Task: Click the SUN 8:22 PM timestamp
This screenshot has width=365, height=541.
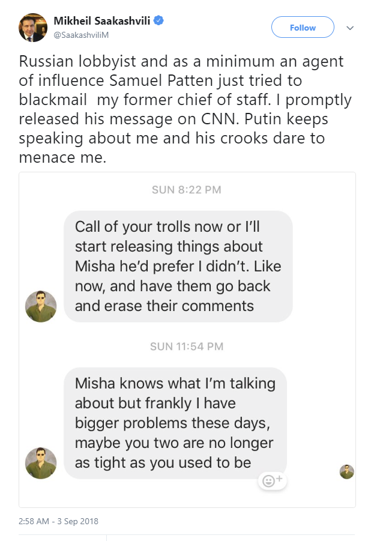Action: [x=187, y=190]
